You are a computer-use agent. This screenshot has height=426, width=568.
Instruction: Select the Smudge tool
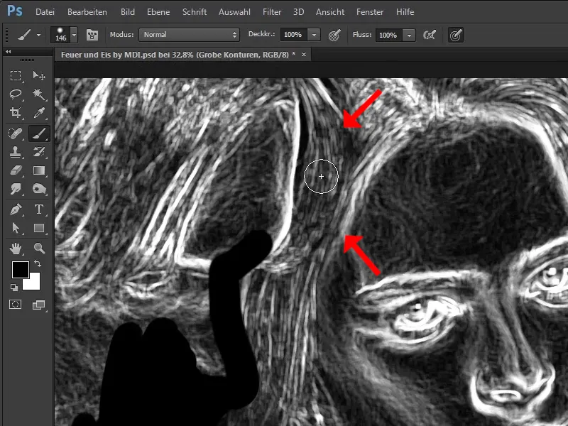[x=15, y=189]
